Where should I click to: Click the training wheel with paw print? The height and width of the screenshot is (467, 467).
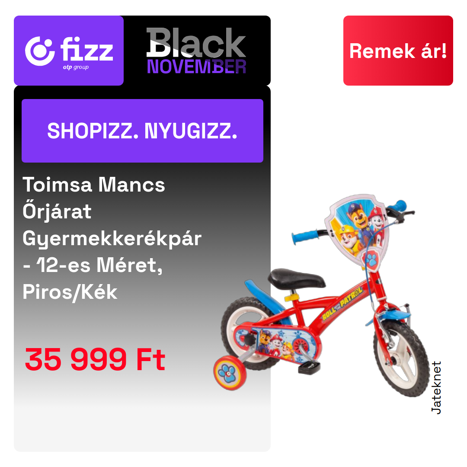230,373
